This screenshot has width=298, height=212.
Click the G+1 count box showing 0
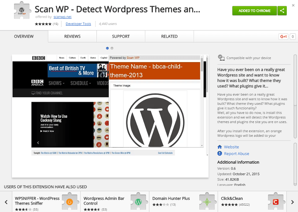click(293, 36)
